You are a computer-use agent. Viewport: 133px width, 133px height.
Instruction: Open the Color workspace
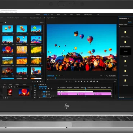click(52, 15)
